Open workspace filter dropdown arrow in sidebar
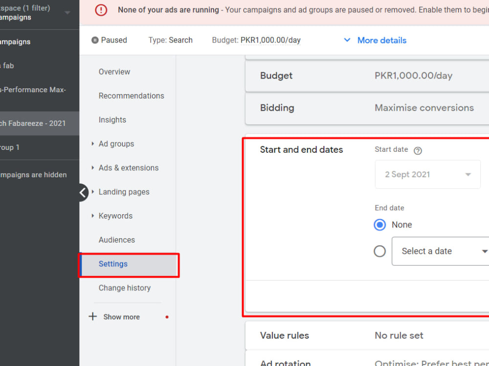The image size is (489, 366). (x=67, y=13)
